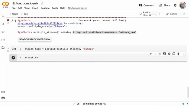Click the error indicator on cell 21
This screenshot has height=106, width=189.
(8, 20)
